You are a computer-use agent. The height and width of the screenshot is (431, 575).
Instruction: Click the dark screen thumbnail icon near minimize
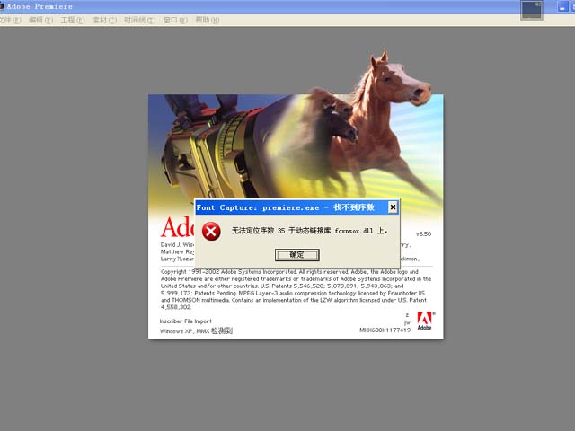[x=531, y=10]
